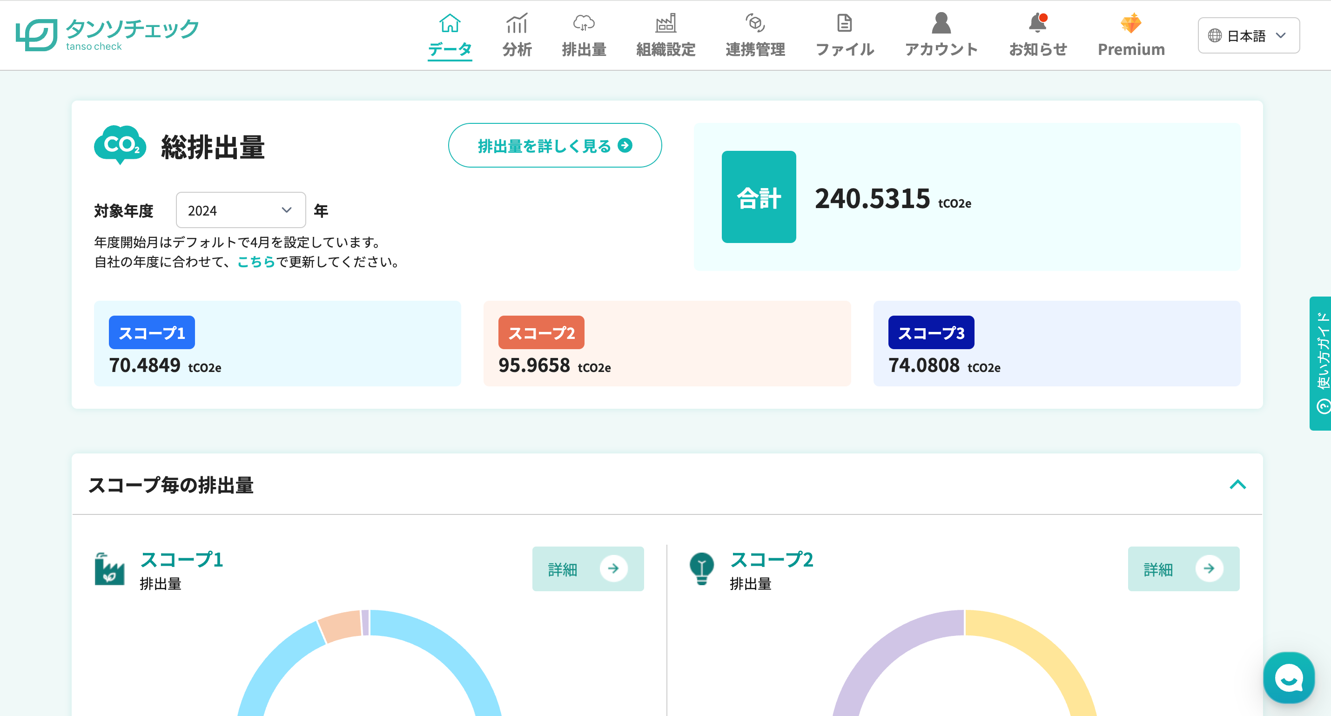This screenshot has width=1331, height=716.
Task: Click the 74.0808 scope 3 value
Action: point(924,365)
